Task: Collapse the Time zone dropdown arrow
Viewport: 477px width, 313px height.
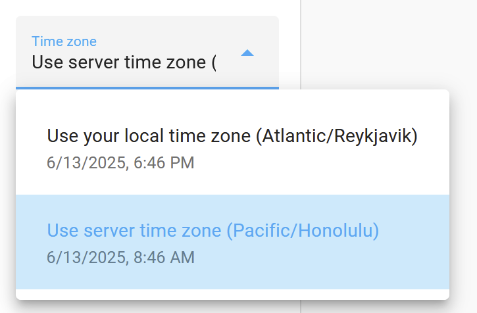Action: pos(247,53)
